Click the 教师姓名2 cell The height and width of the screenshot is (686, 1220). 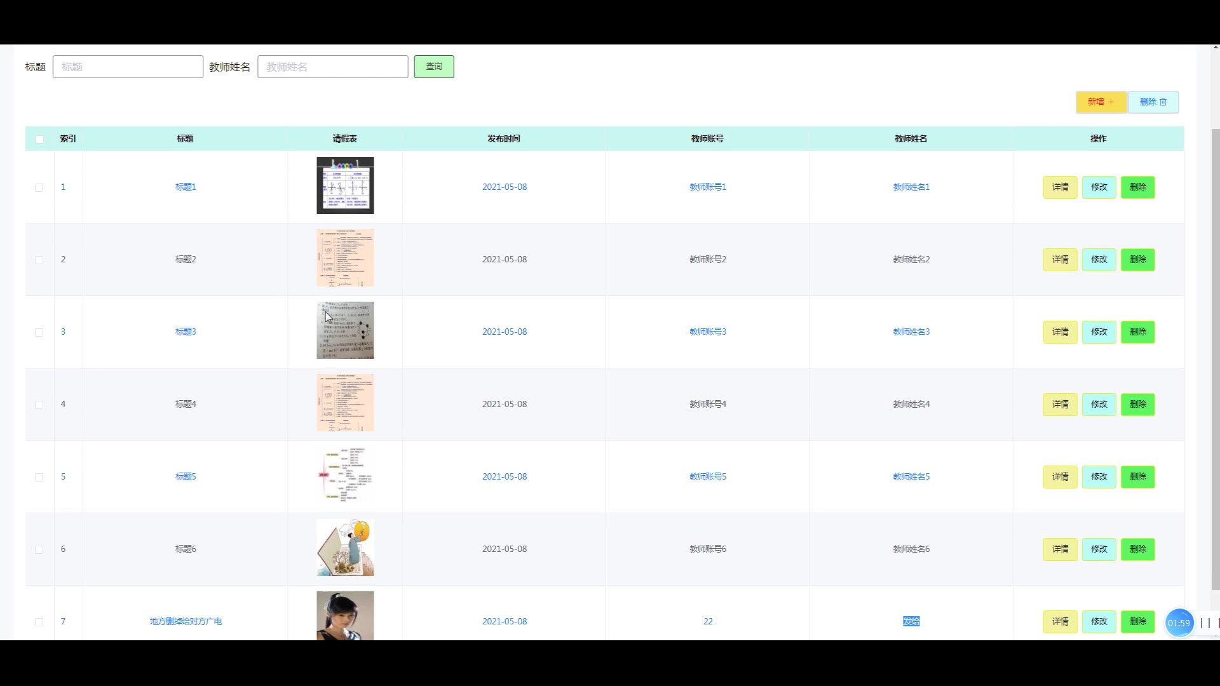point(911,259)
